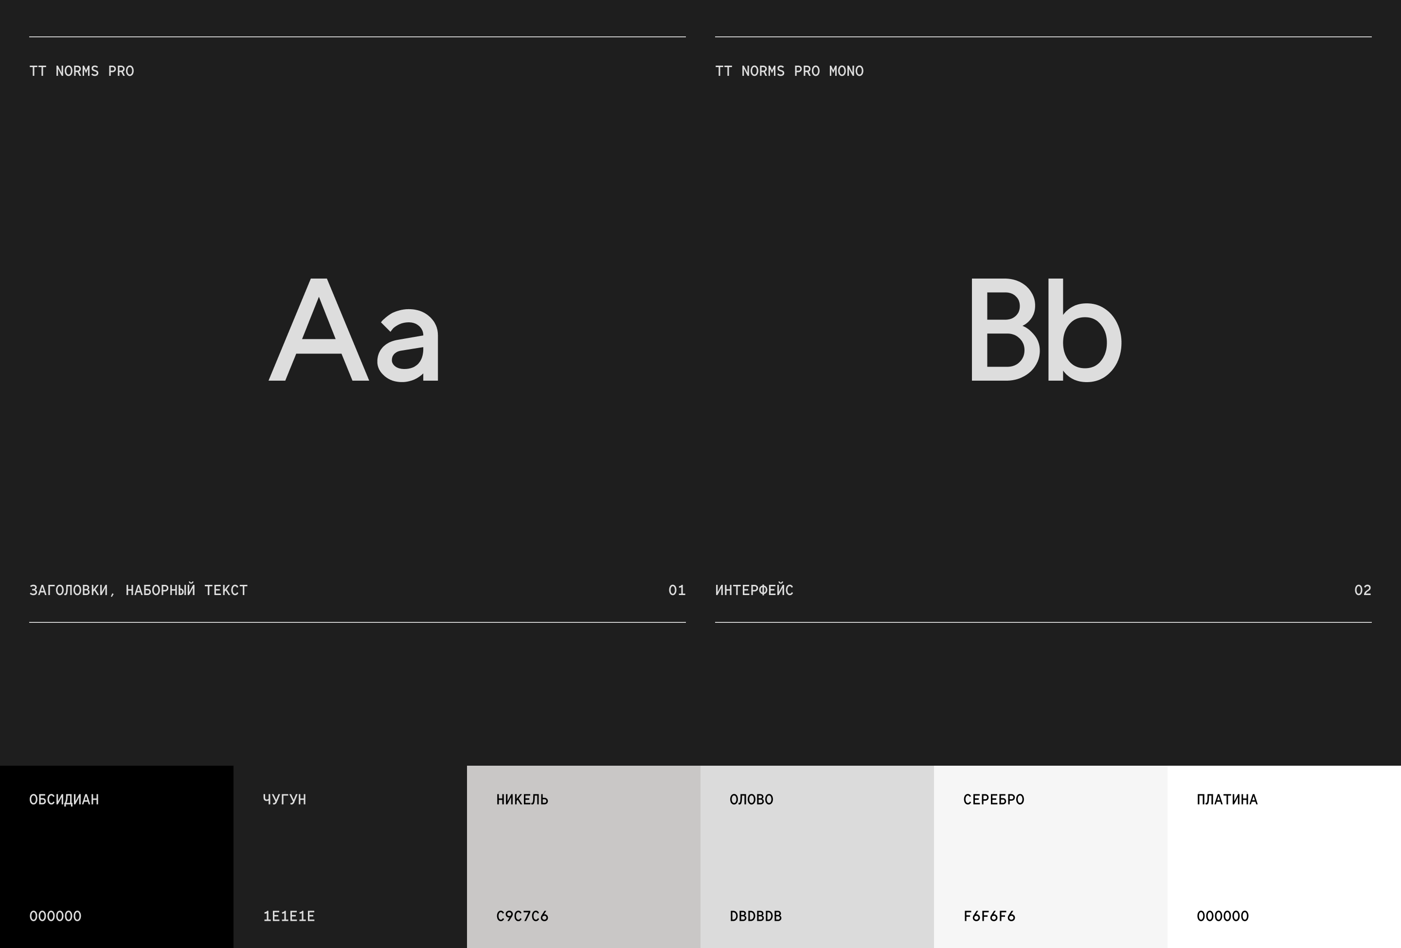The width and height of the screenshot is (1401, 948).
Task: Click the ПЛАТИНА white swatch
Action: (x=1283, y=857)
